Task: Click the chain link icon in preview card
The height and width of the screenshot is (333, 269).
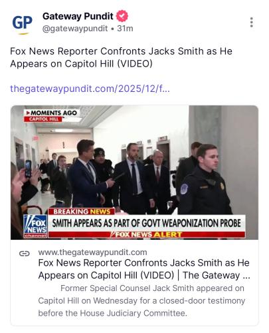Action: click(x=25, y=253)
